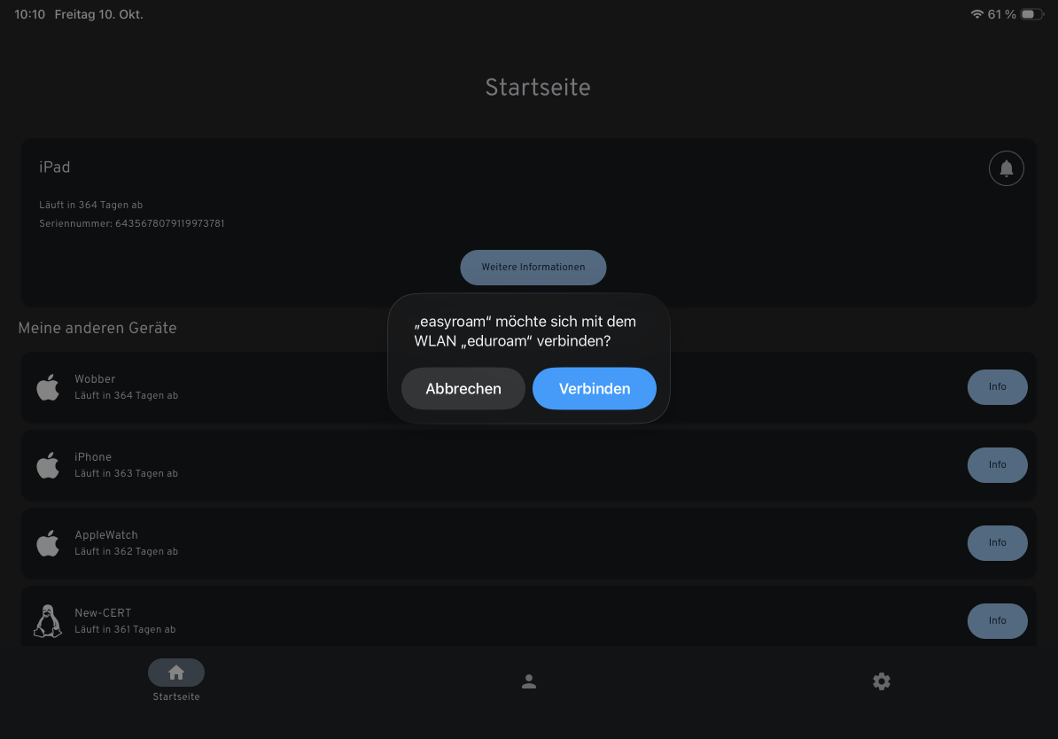Open Info for the Wobber device
1058x739 pixels.
997,386
